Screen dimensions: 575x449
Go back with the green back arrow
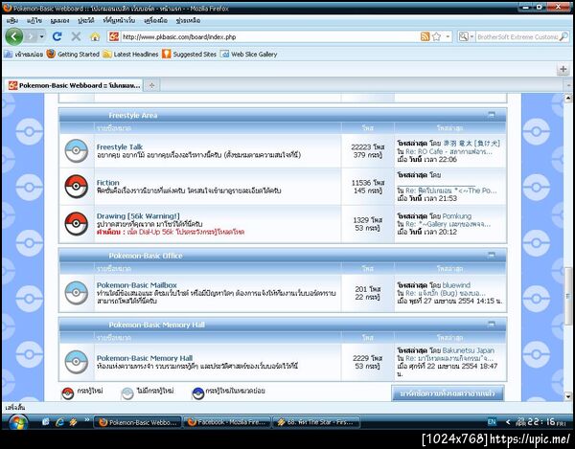tap(14, 36)
